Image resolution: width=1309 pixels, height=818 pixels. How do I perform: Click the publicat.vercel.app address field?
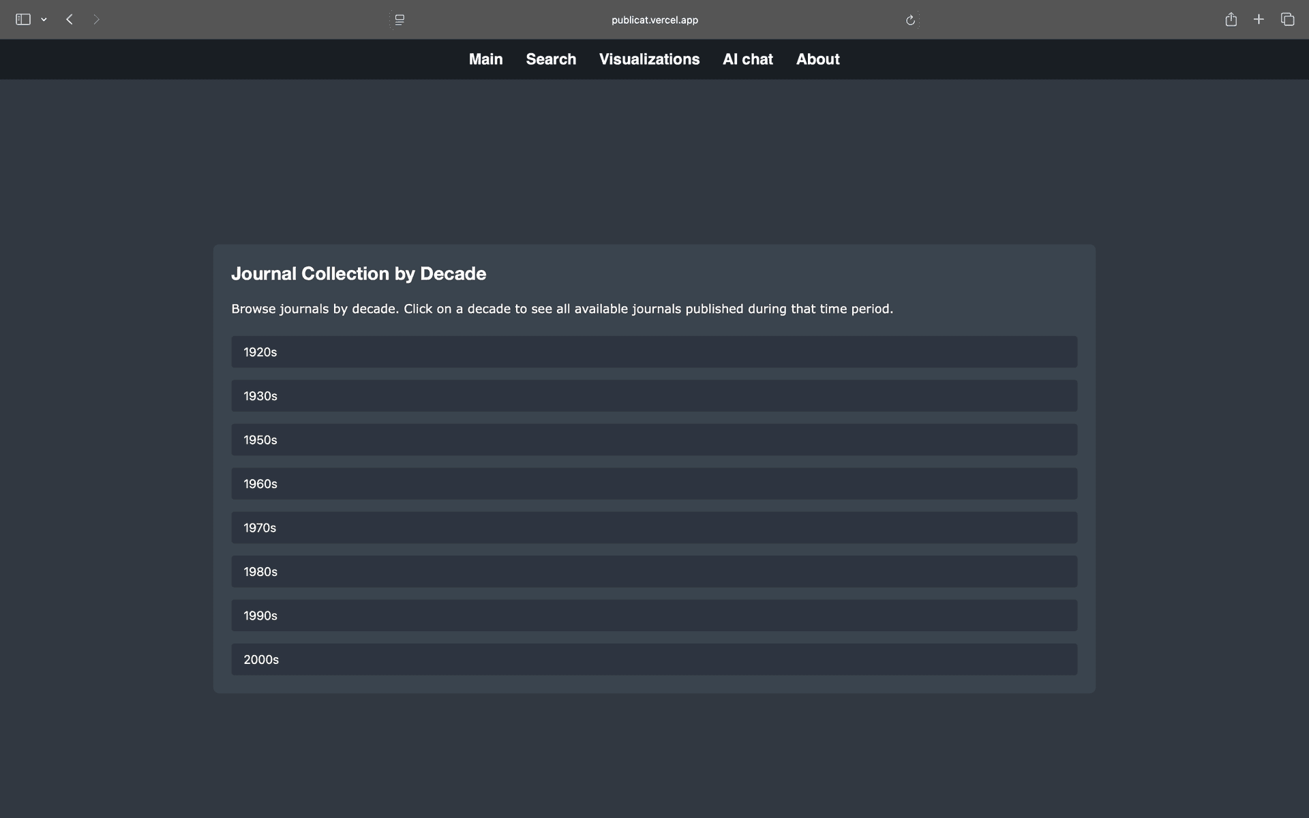[x=654, y=20]
